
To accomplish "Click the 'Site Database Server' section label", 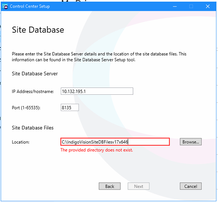I will [x=35, y=73].
